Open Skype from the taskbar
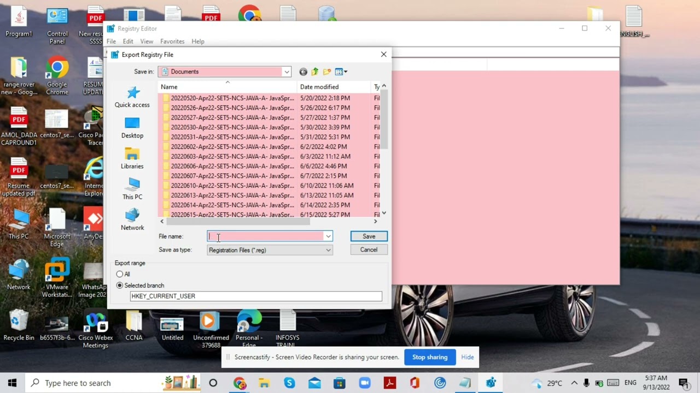Viewport: 700px width, 393px height. [x=289, y=383]
